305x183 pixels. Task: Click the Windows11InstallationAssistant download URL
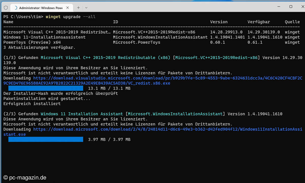point(152,132)
